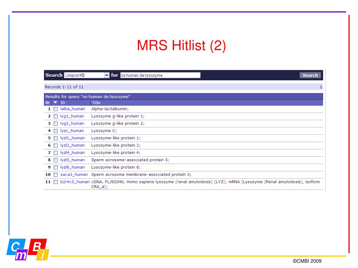The height and width of the screenshot is (268, 358).
Task: Open the lyzl5_human record link
Action: point(72,160)
